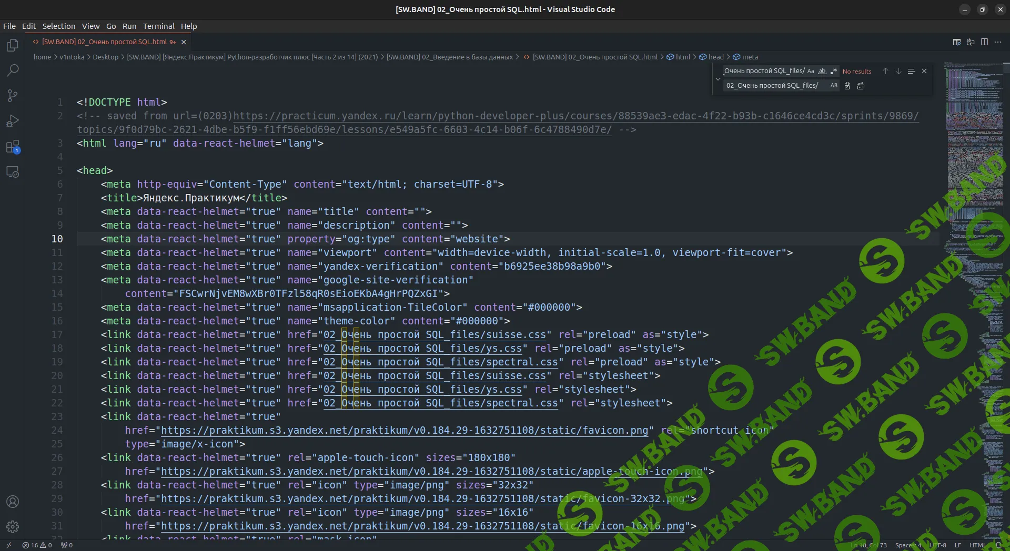Collapse the replace row using the chevron
Viewport: 1010px width, 551px height.
tap(718, 79)
